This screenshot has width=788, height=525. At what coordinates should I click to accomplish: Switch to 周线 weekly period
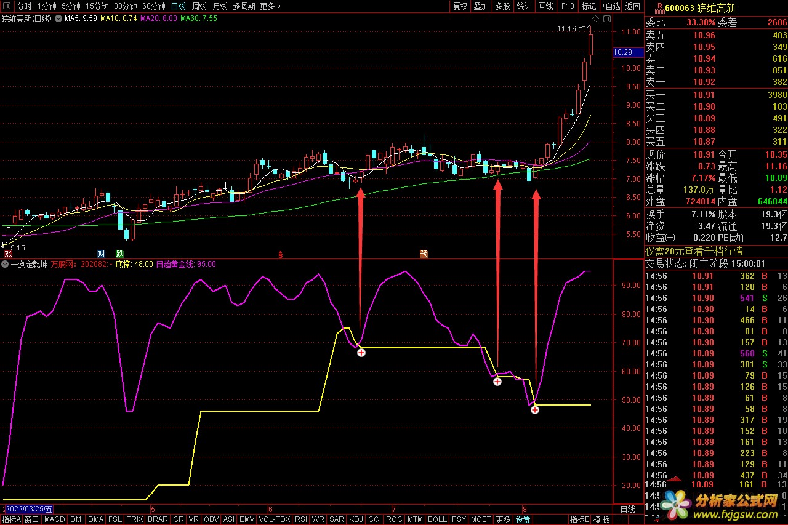coord(199,6)
